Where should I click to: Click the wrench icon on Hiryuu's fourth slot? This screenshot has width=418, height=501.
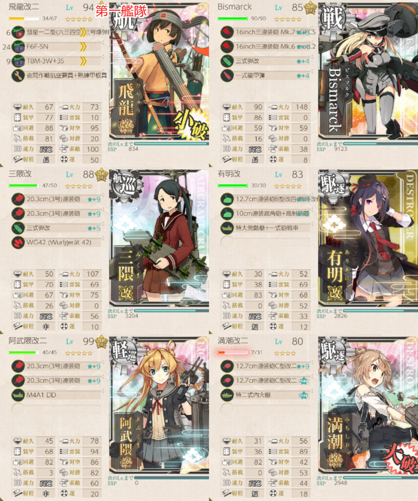(18, 75)
